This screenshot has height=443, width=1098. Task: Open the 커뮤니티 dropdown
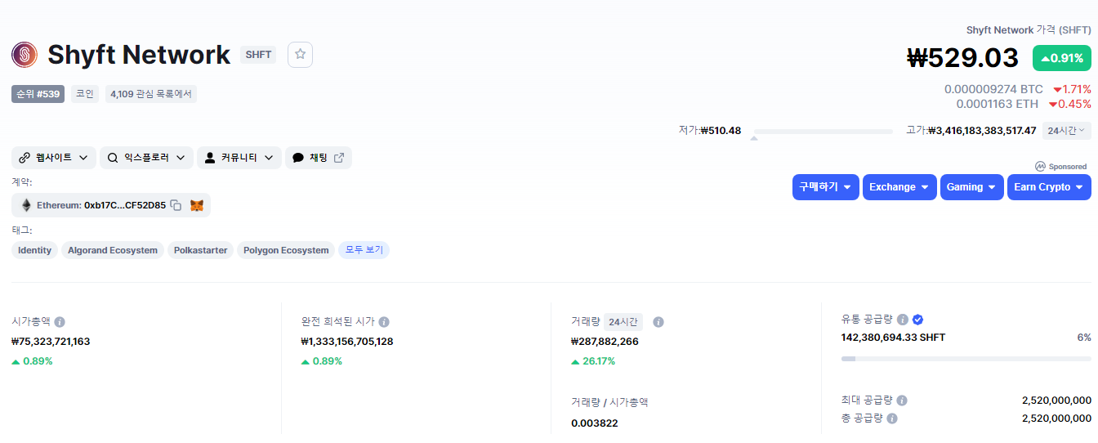pyautogui.click(x=239, y=158)
